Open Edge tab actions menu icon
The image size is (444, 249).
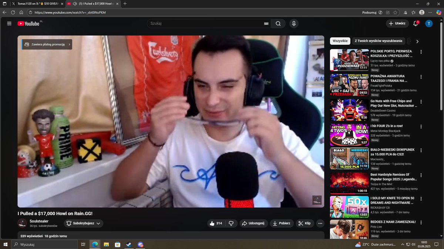point(4,4)
